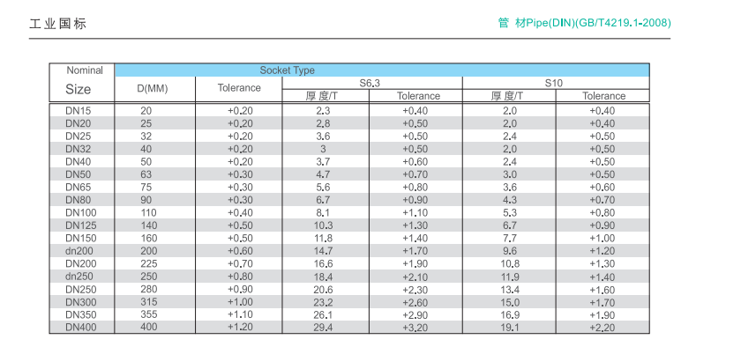Click the dn250 row label

coord(79,277)
